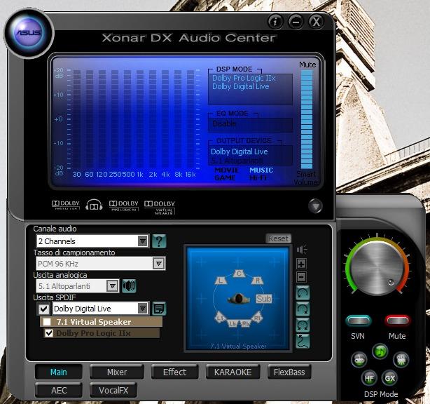Click the speaker volume icon above plus button

click(x=302, y=249)
